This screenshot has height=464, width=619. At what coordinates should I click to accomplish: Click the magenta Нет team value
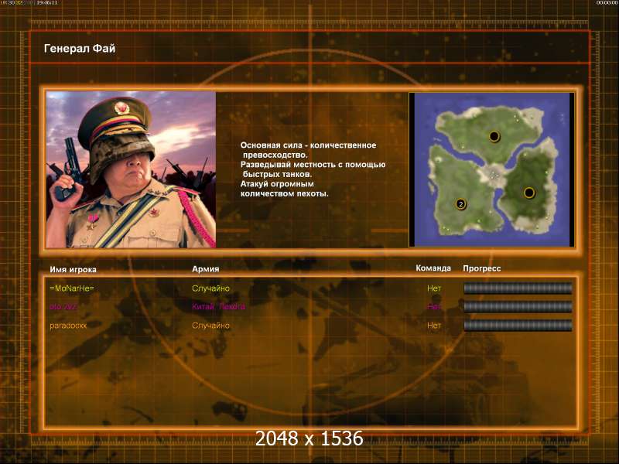[434, 306]
